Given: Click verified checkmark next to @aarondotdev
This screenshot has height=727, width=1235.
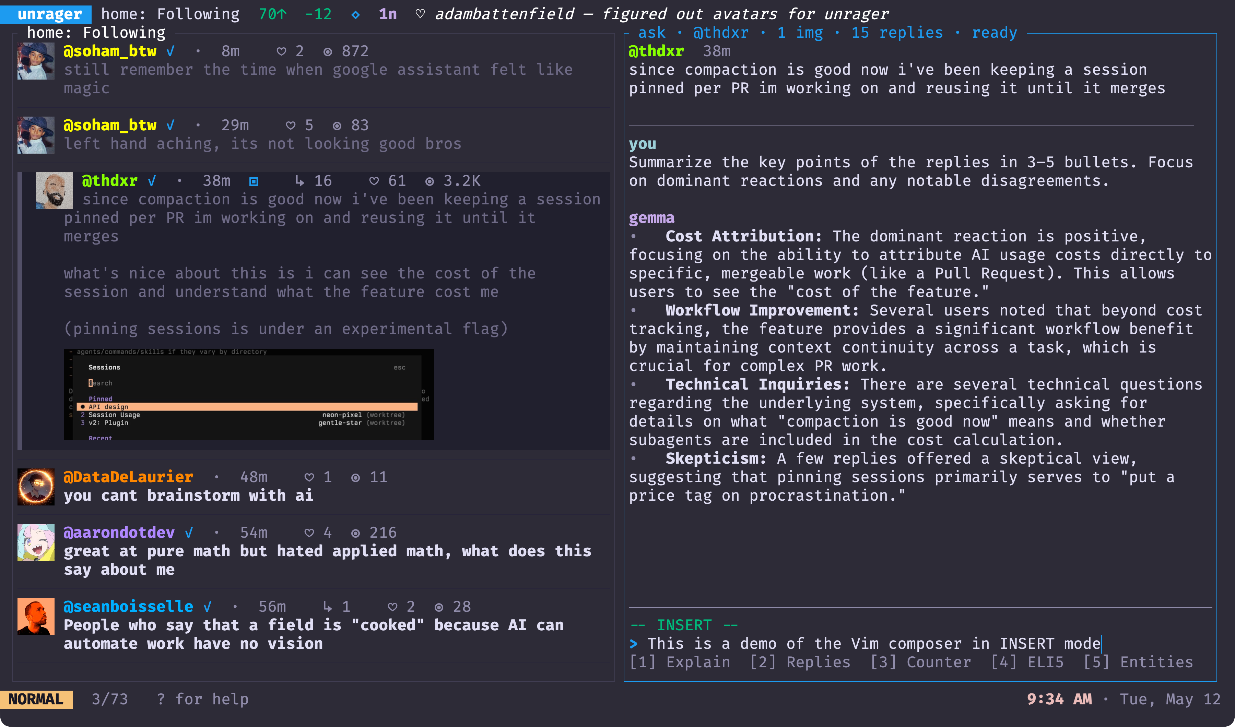Looking at the screenshot, I should tap(189, 533).
